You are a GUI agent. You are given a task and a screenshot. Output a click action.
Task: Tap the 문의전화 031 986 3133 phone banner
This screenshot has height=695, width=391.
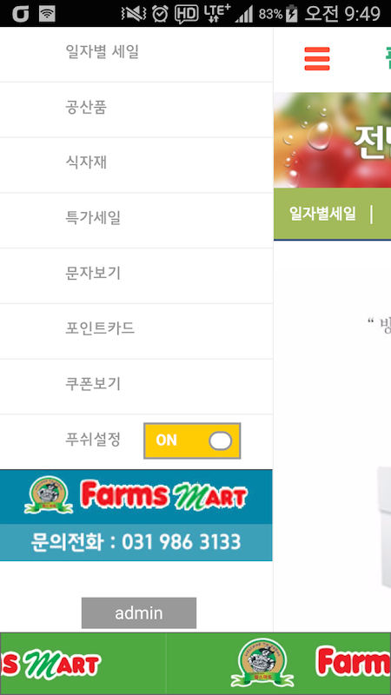tap(136, 542)
